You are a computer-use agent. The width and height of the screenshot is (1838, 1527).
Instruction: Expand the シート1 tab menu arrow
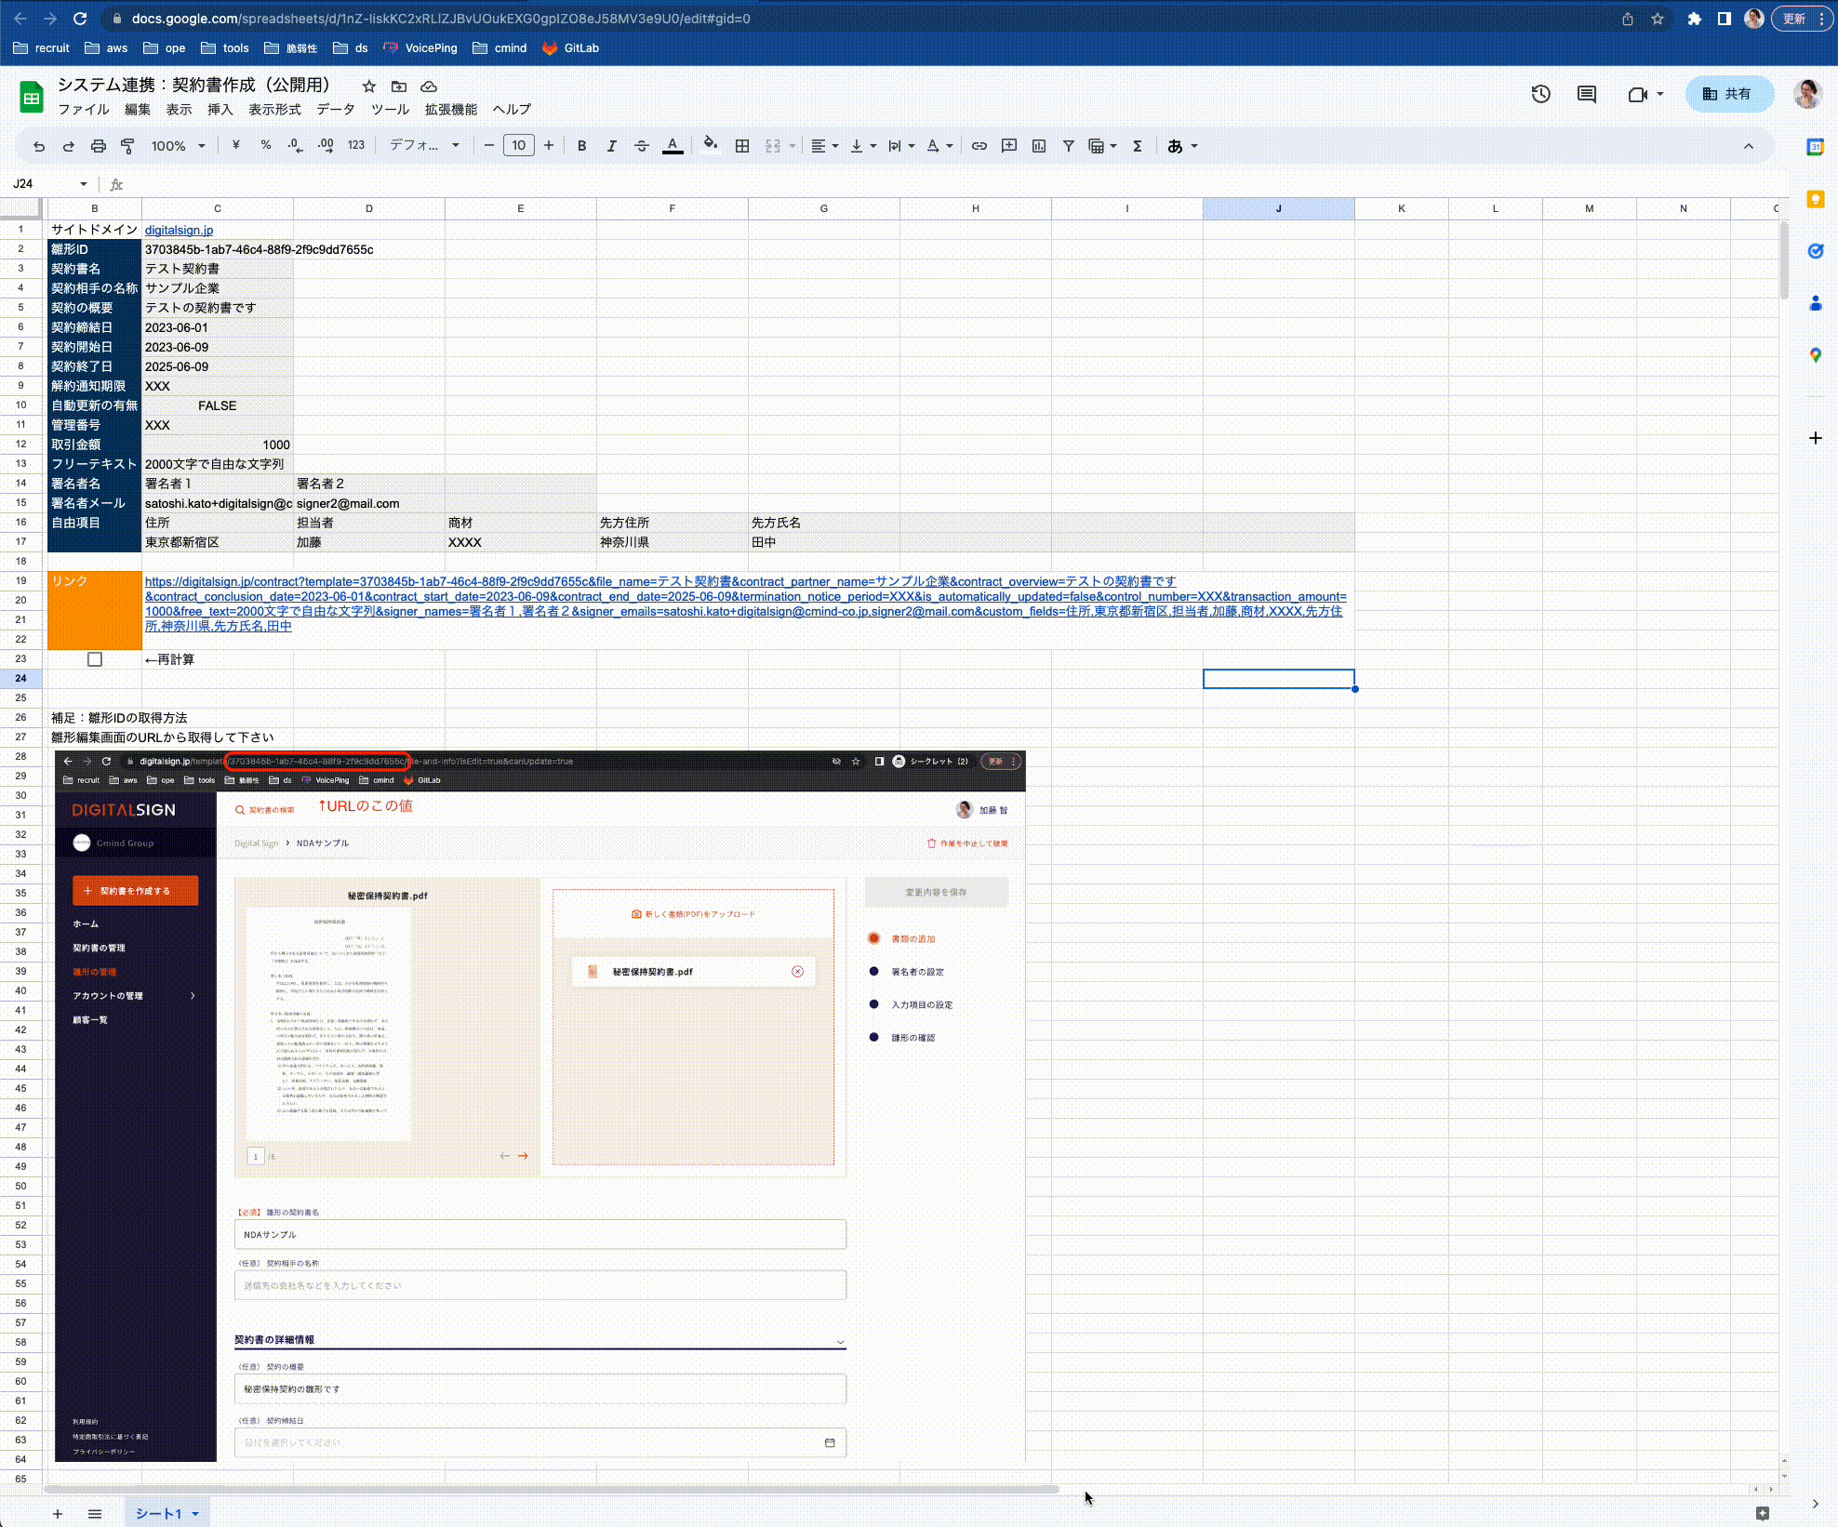(195, 1514)
